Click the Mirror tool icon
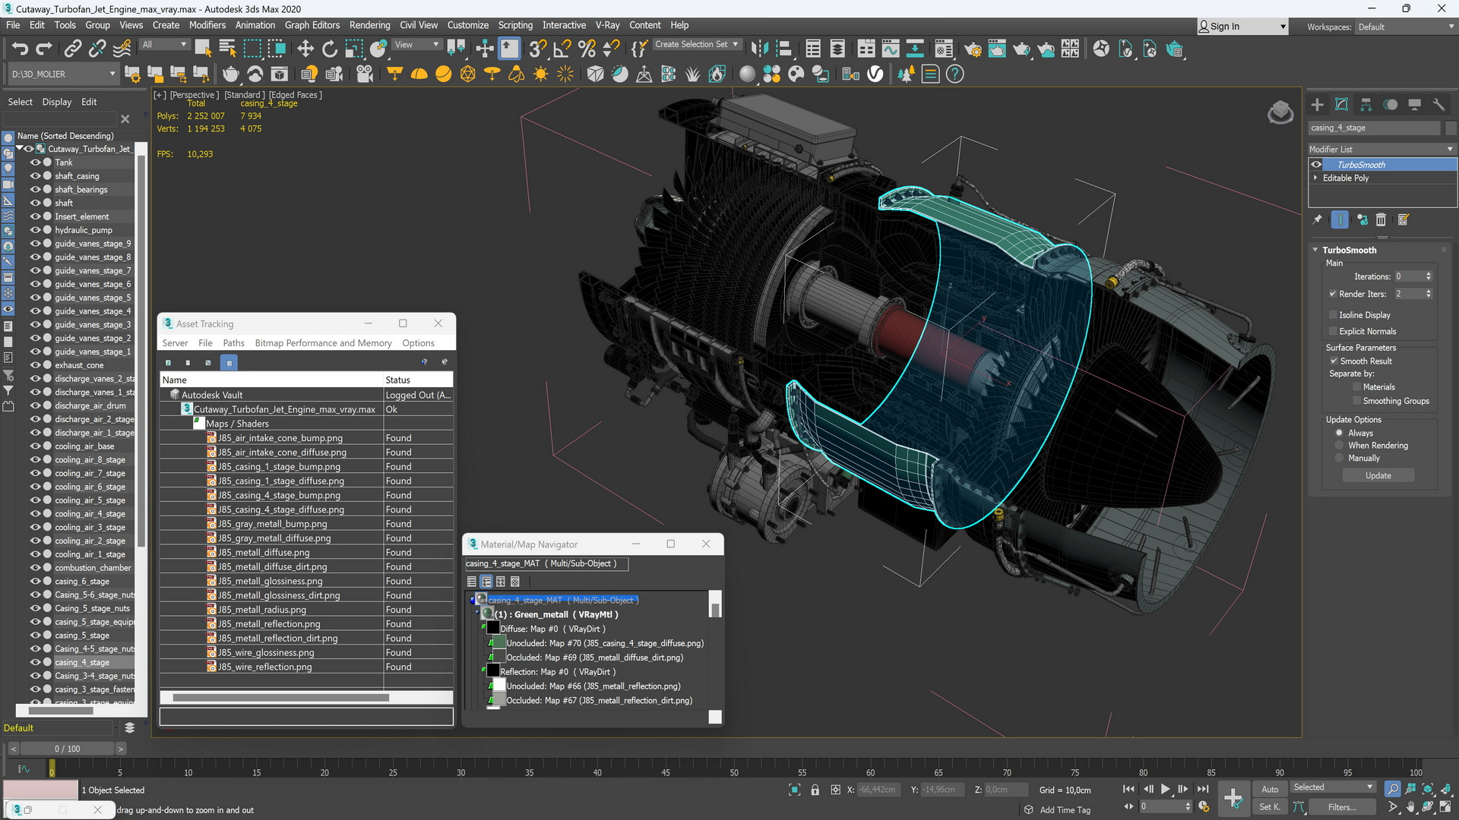 pyautogui.click(x=758, y=49)
